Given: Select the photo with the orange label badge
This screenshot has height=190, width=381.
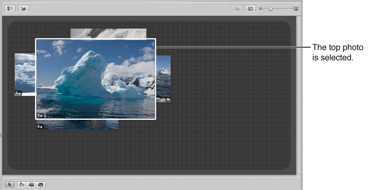Looking at the screenshot, I should coord(163,78).
